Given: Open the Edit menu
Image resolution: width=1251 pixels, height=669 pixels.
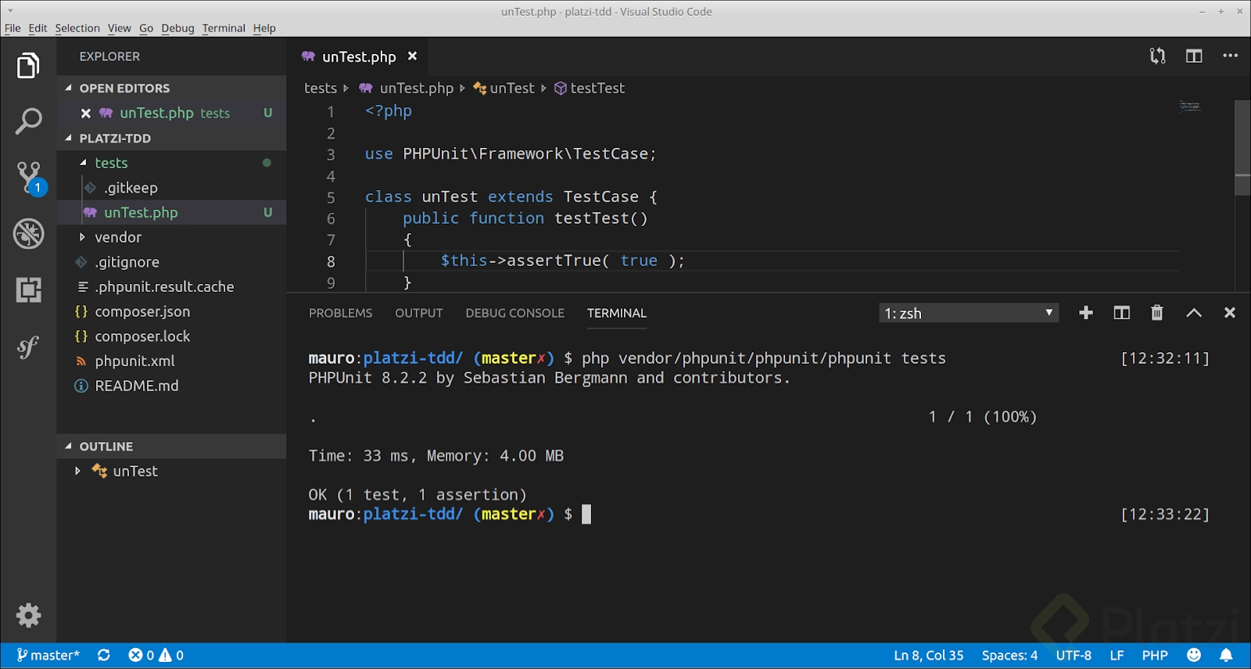Looking at the screenshot, I should point(38,28).
